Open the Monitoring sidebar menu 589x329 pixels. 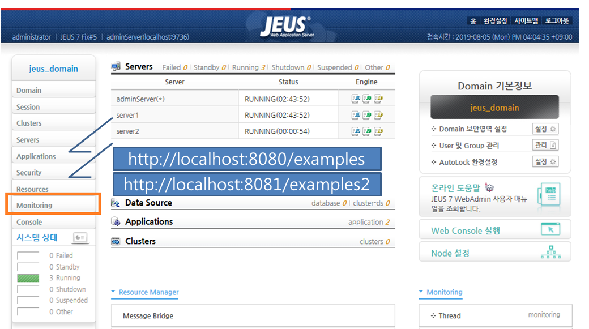pyautogui.click(x=54, y=206)
